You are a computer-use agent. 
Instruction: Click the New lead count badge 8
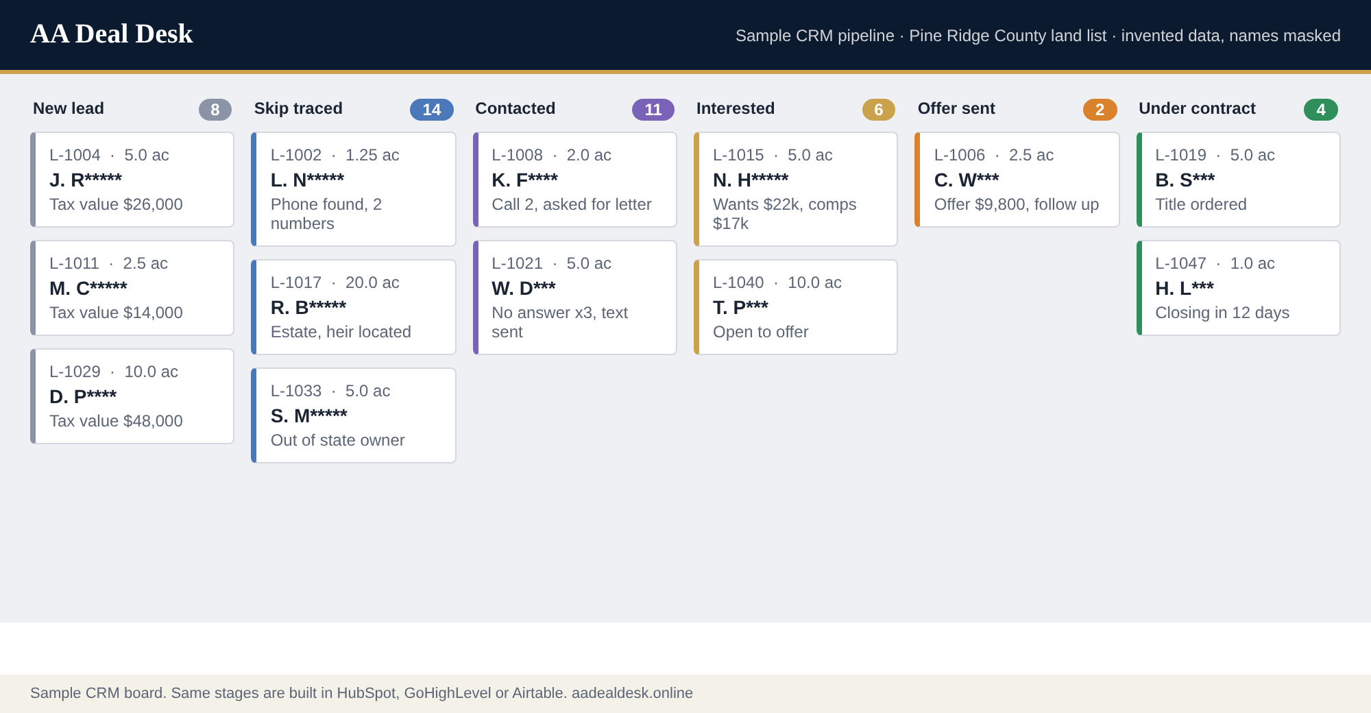[x=215, y=110]
